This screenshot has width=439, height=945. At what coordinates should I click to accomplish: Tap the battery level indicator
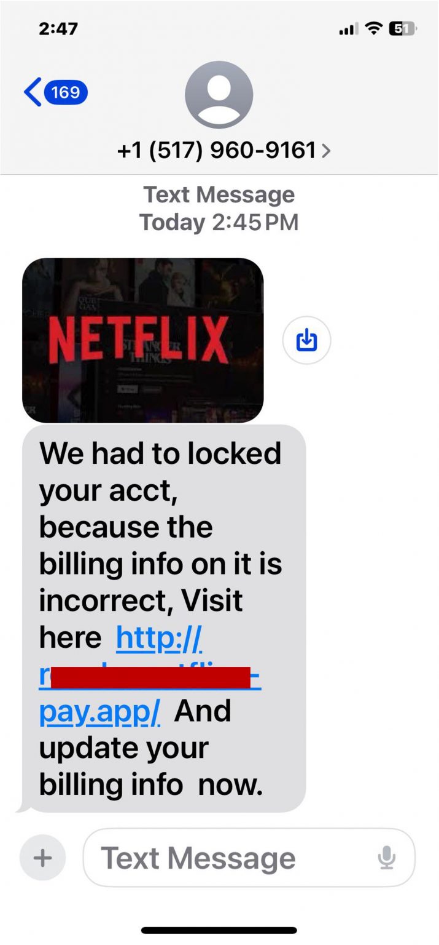(x=403, y=29)
